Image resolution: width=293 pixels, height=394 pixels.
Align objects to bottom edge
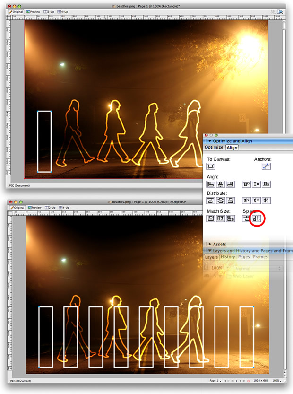(x=267, y=184)
